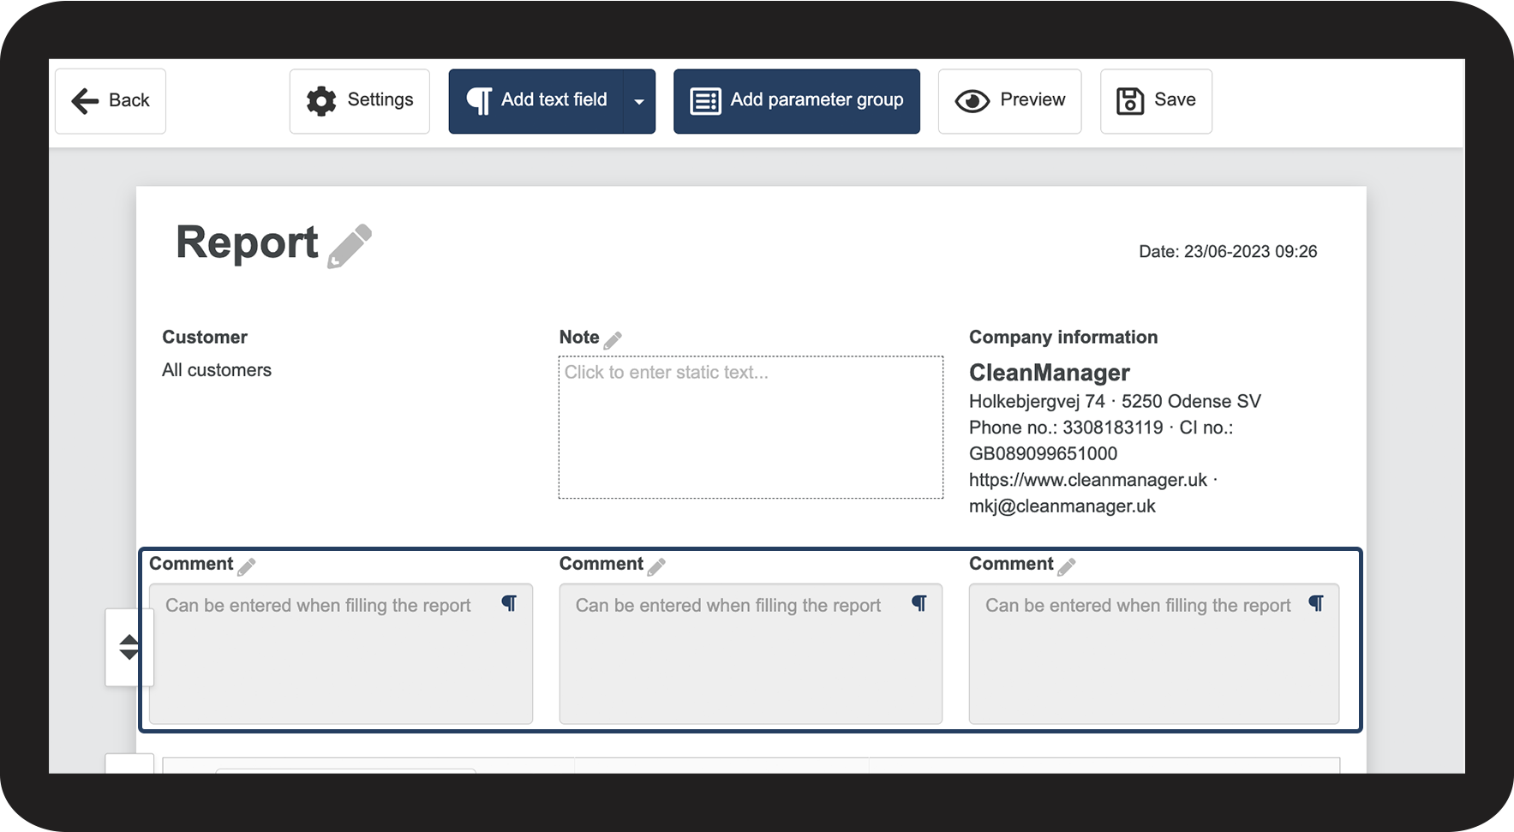Click the pencil icon next to Report title
The height and width of the screenshot is (832, 1514).
point(350,246)
